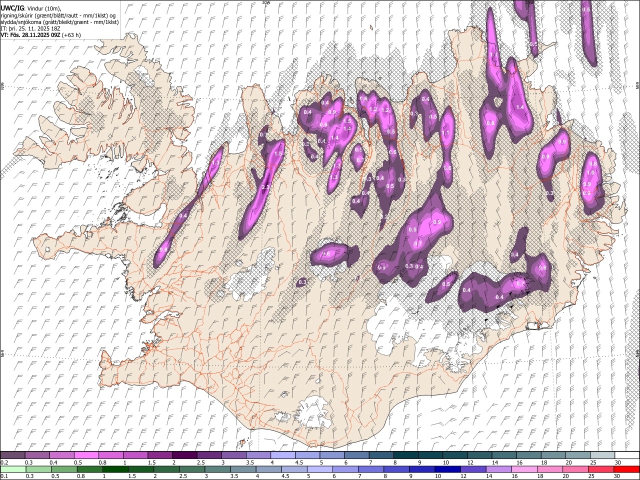Select the top legend swatch between 0.5 and 0.8
640x480 pixels.
coord(86,455)
